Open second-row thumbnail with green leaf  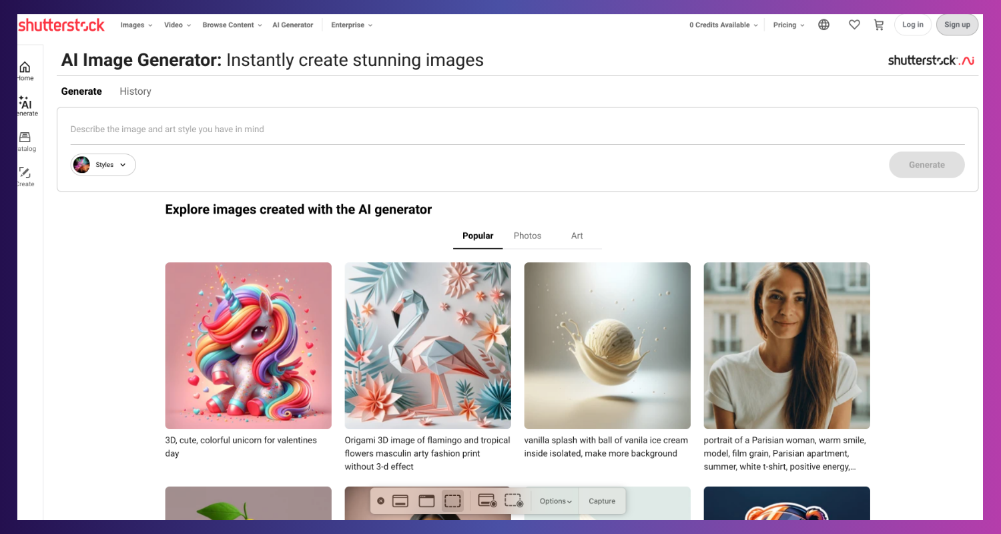point(248,503)
